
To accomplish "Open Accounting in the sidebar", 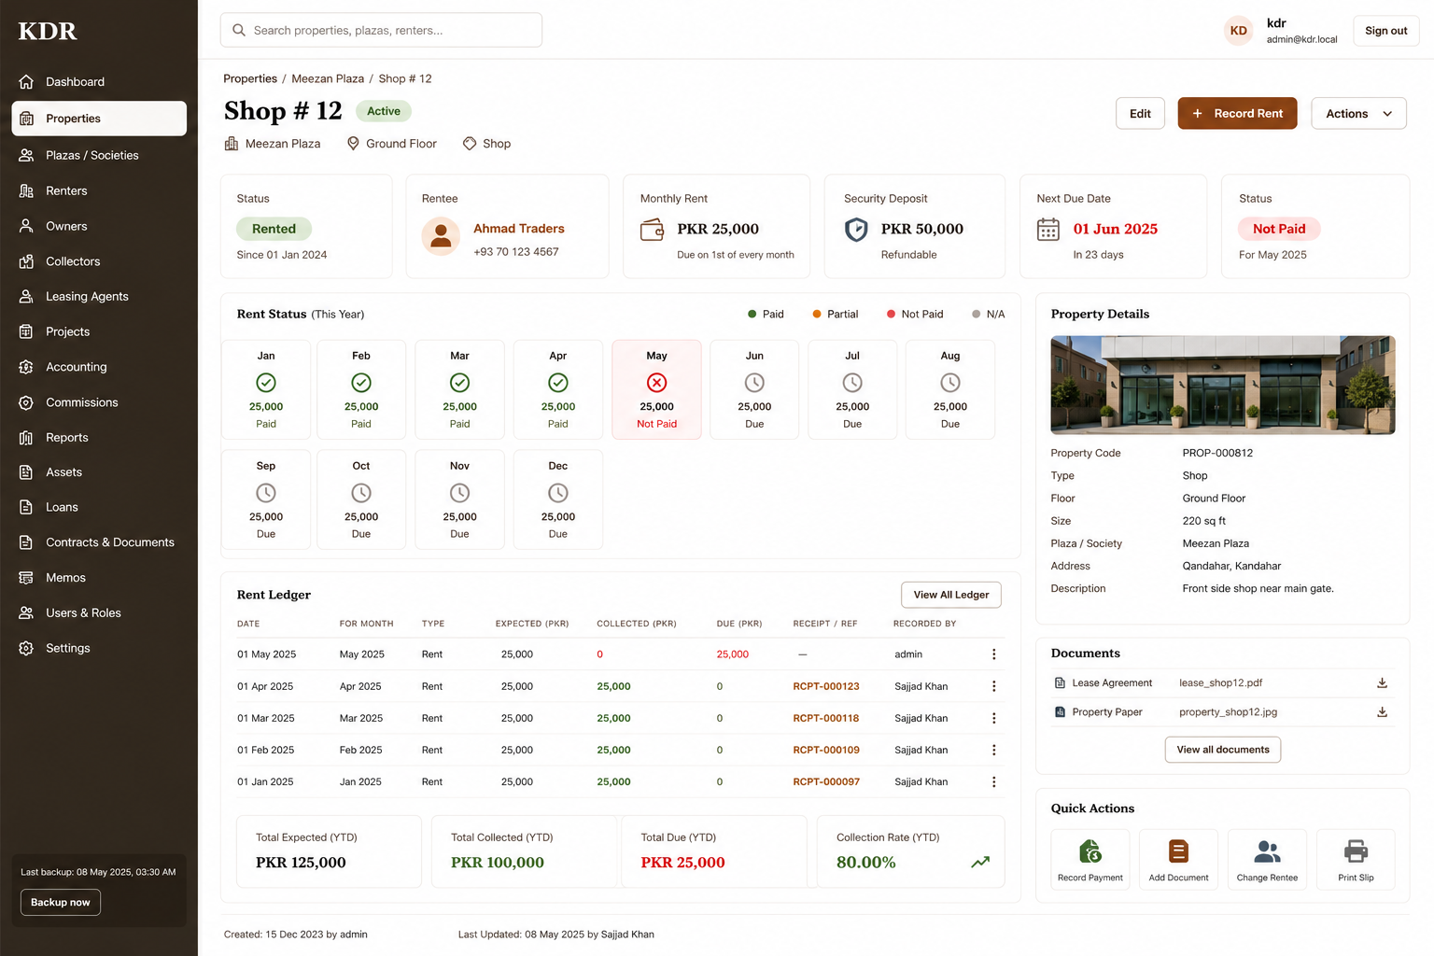I will point(99,367).
